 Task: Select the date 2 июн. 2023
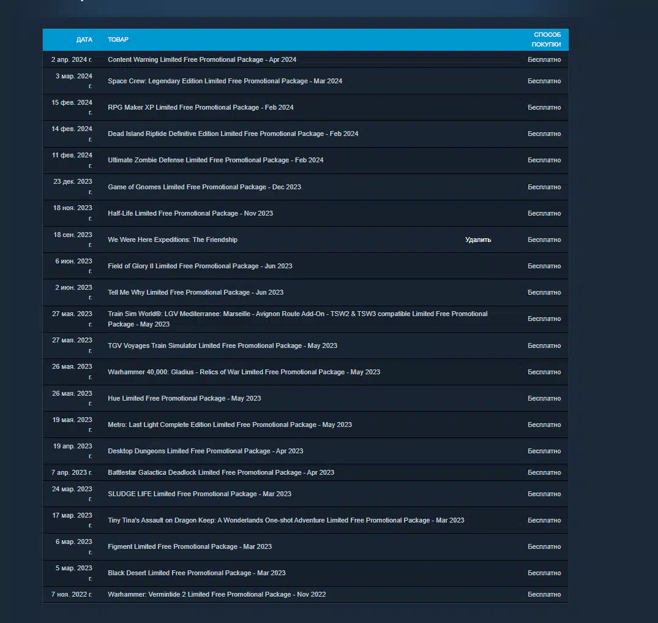click(73, 292)
